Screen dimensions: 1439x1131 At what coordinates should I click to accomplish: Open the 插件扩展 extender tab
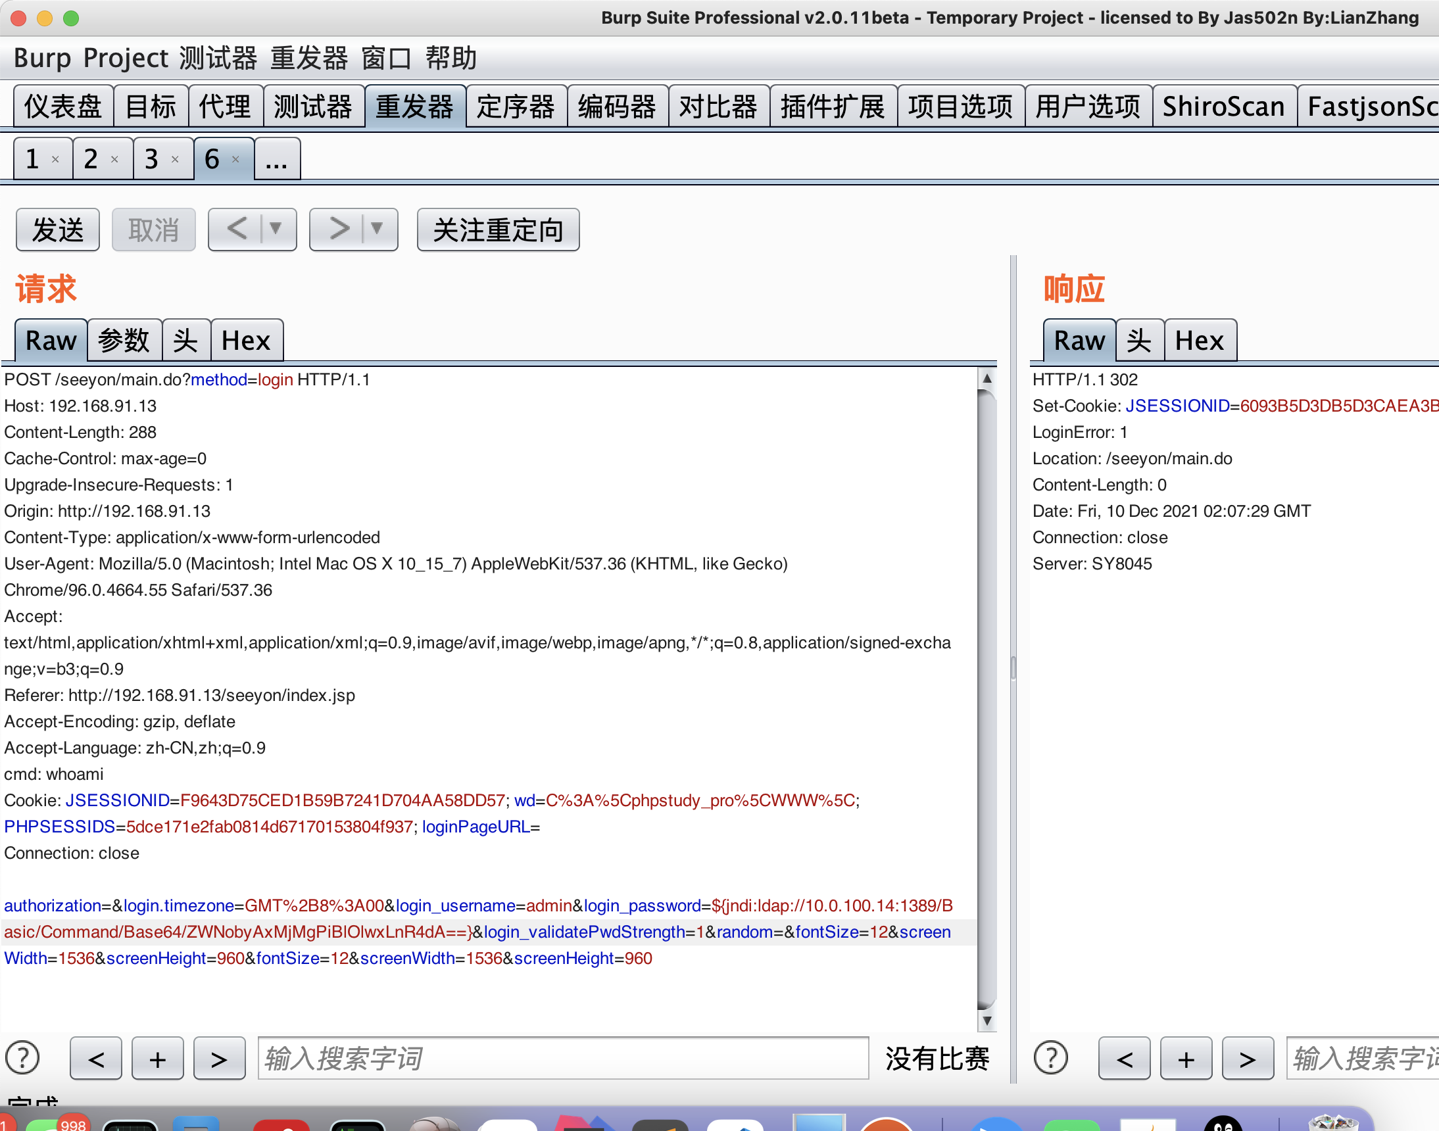834,106
